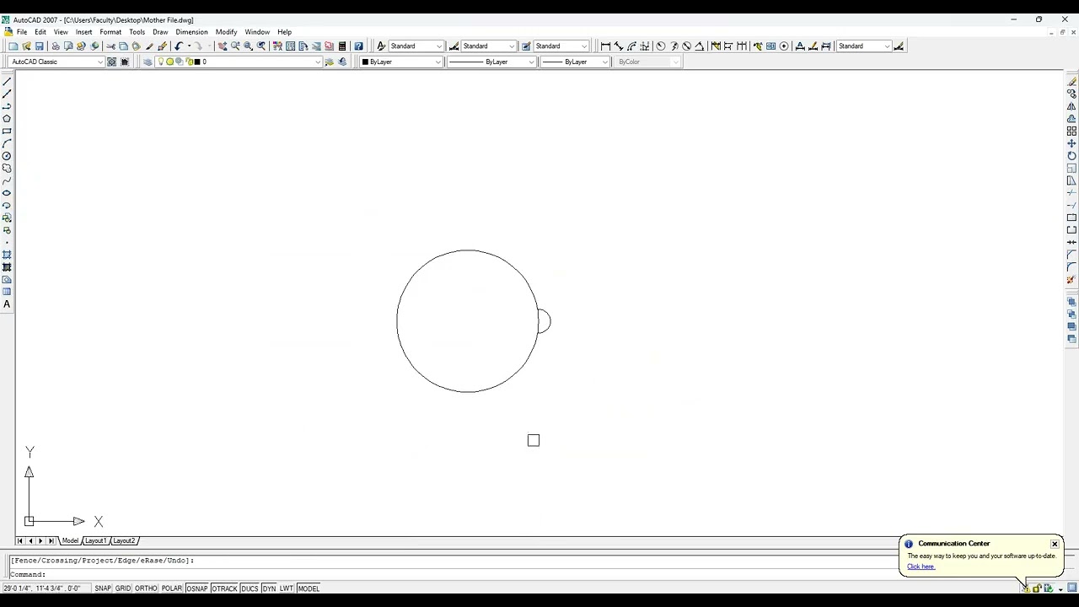Screen dimensions: 1079x607
Task: Open the Modify menu
Action: pos(226,32)
